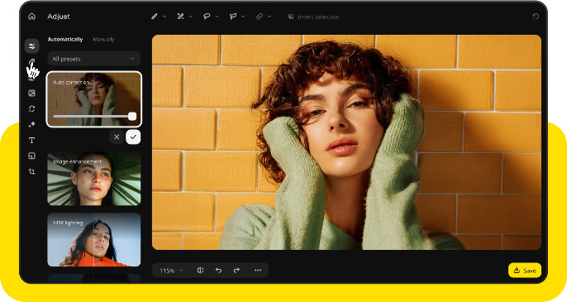Screen dimensions: 567x302
Task: Open the resize tool in sidebar
Action: tap(31, 156)
